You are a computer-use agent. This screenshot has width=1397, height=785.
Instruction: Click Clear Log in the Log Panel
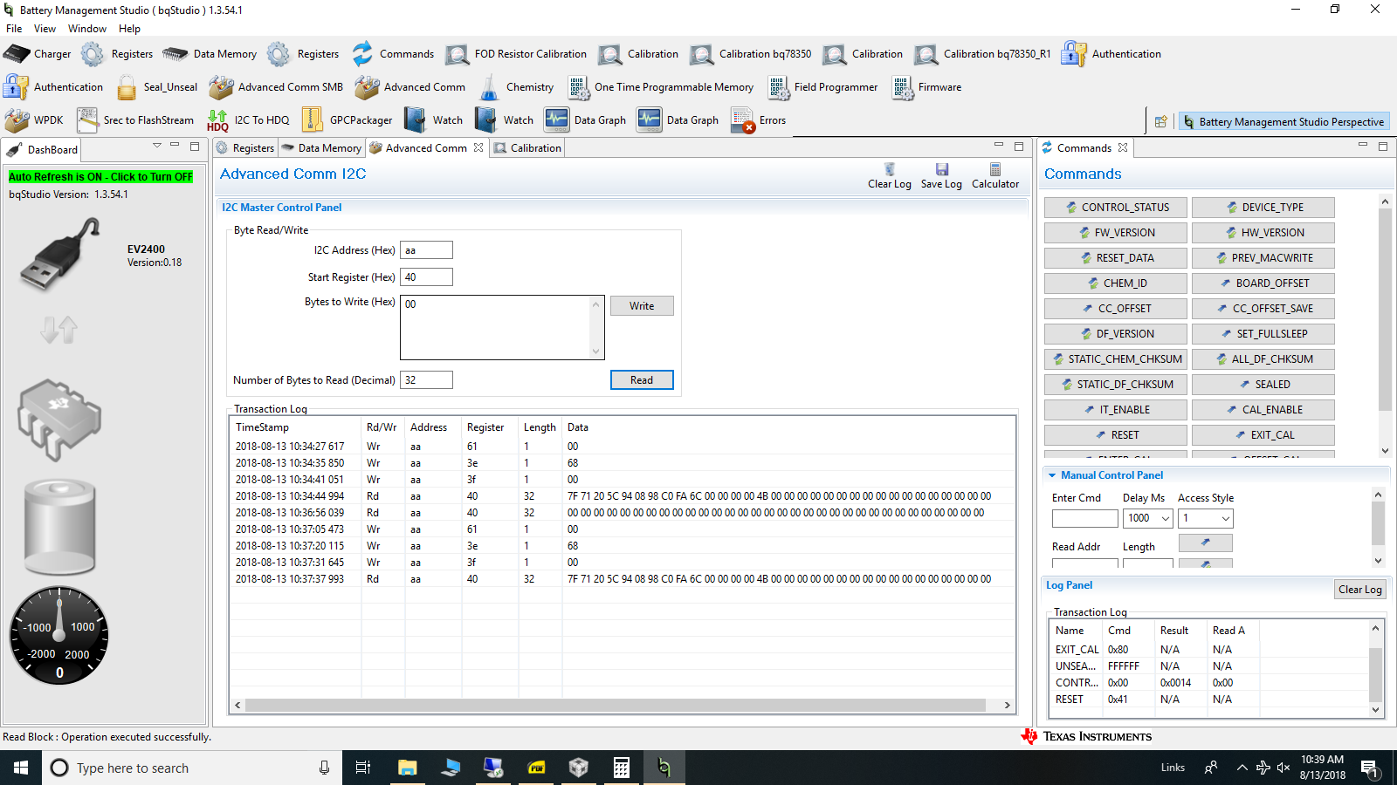pyautogui.click(x=1360, y=590)
